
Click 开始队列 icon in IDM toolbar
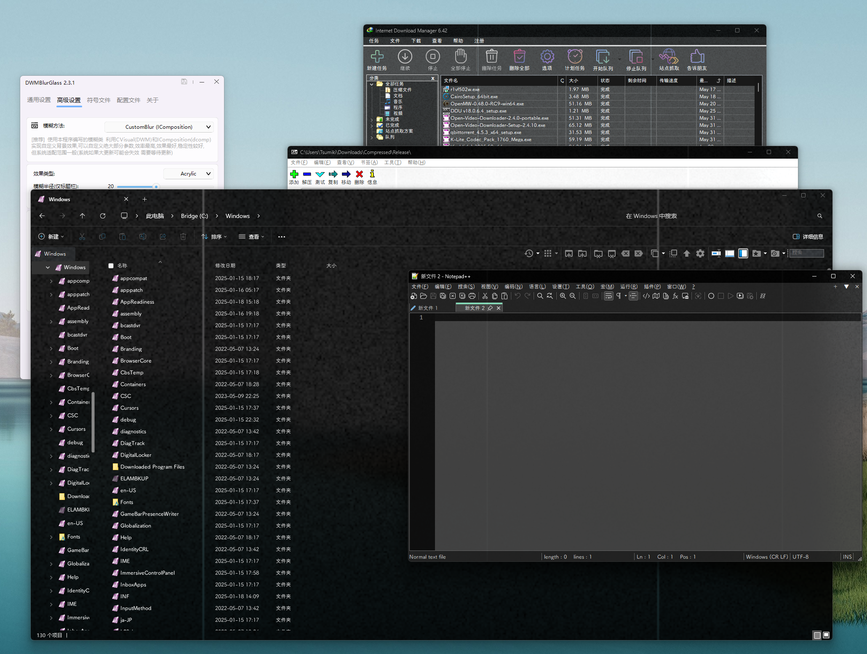[603, 56]
